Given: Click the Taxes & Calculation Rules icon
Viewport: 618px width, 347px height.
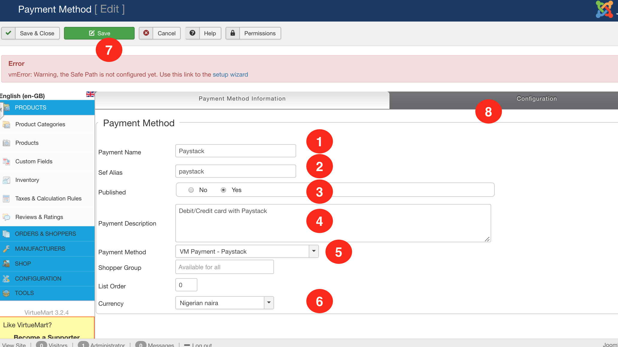Looking at the screenshot, I should point(6,198).
